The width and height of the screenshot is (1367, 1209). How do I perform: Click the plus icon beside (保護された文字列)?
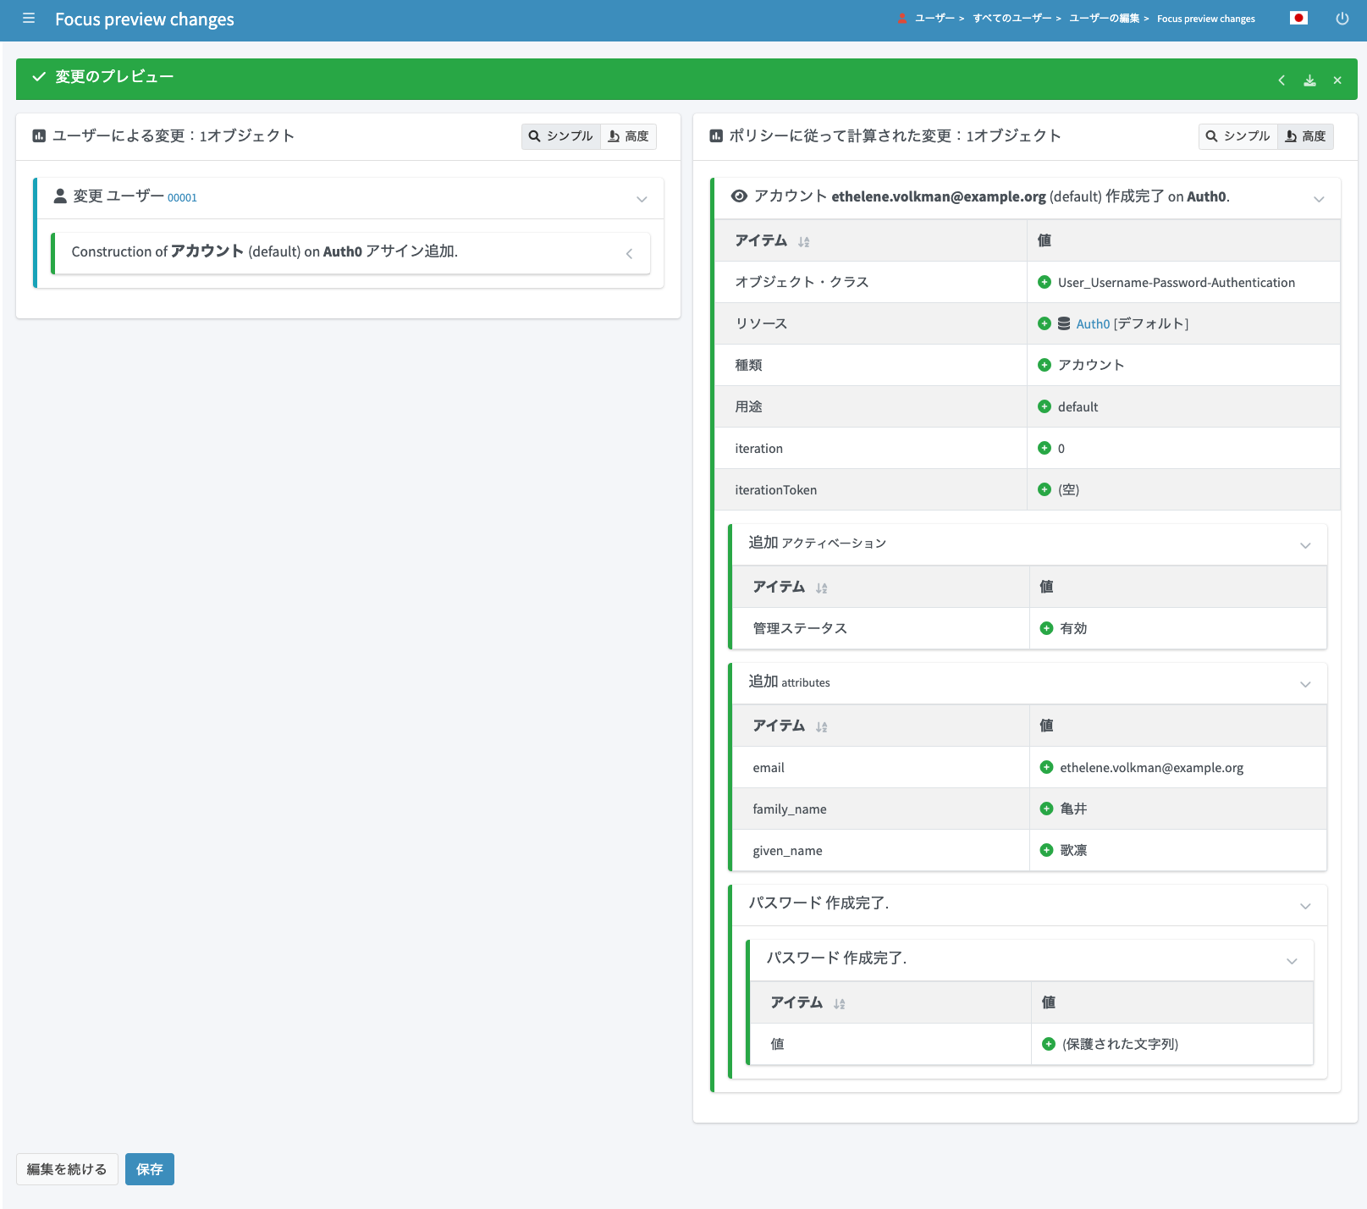[1048, 1044]
